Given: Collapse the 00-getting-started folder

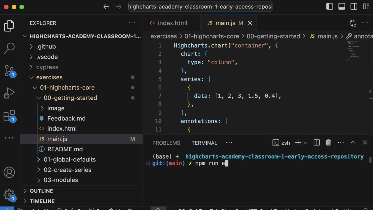Looking at the screenshot, I should point(82,98).
